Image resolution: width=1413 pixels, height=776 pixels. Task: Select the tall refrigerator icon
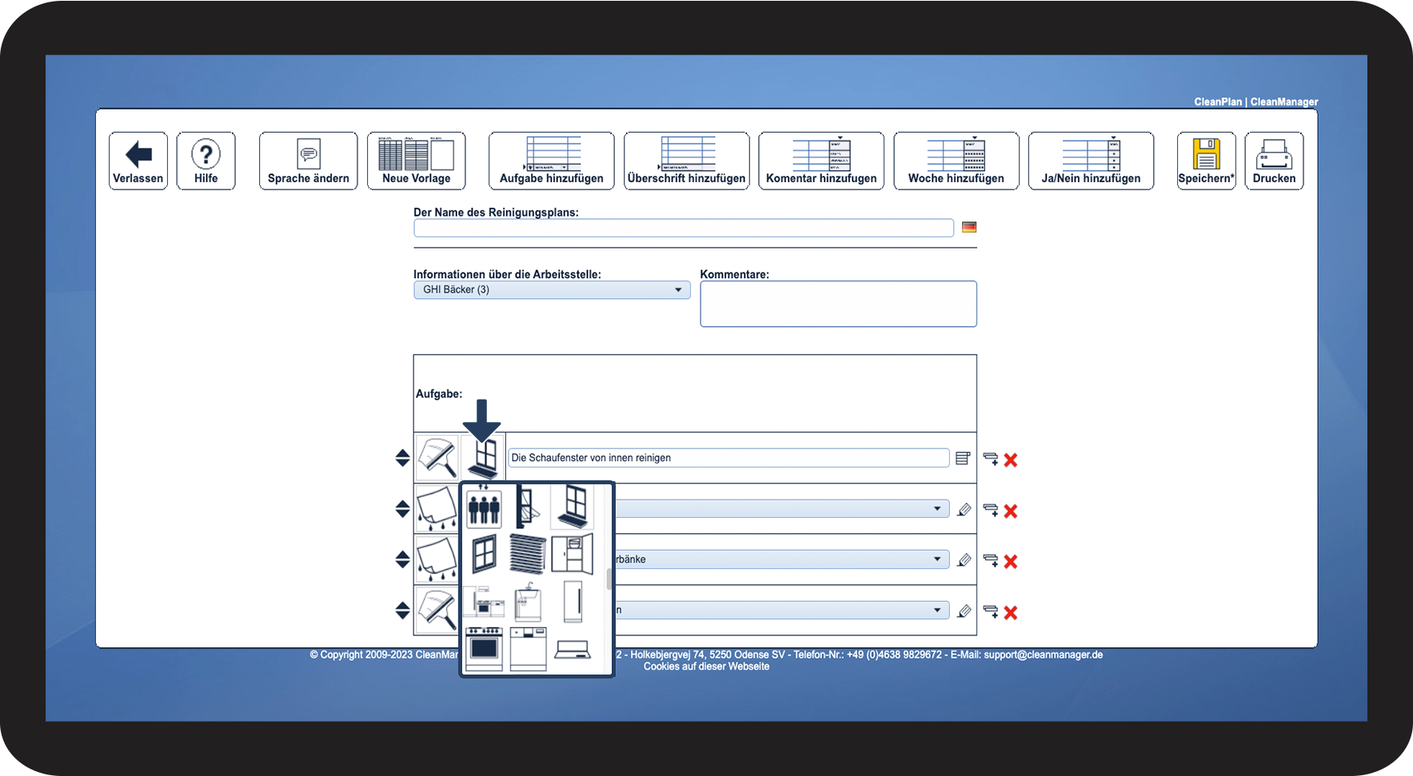click(573, 601)
